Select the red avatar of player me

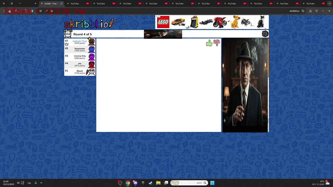tap(91, 65)
